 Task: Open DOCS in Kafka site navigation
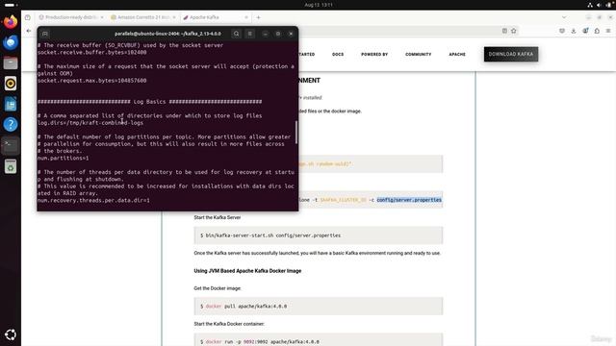(x=338, y=54)
